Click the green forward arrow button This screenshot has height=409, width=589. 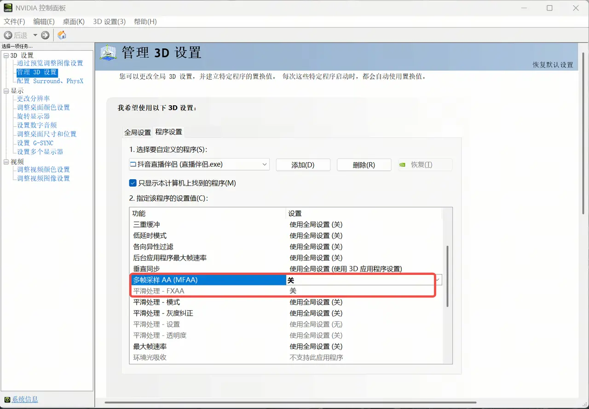(45, 35)
